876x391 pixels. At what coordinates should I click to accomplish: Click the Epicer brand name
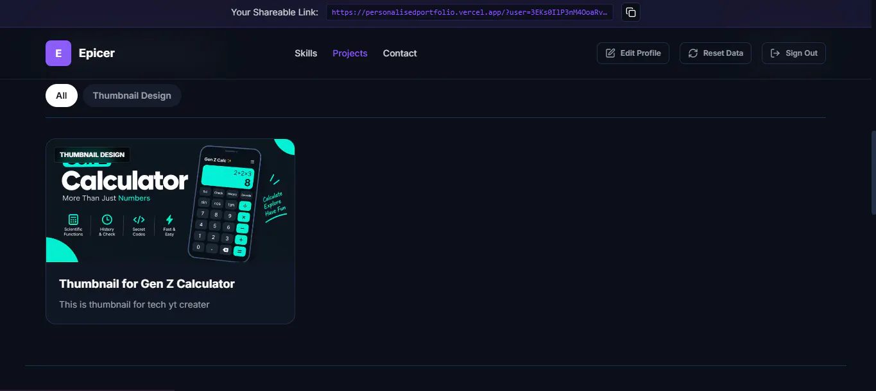(97, 53)
